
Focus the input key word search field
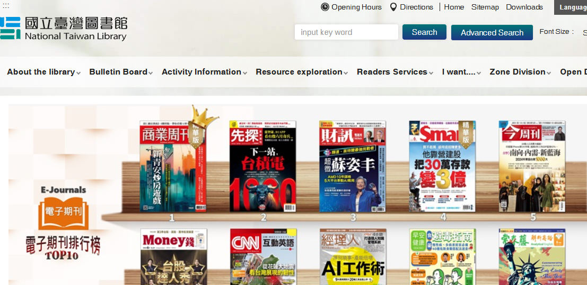(346, 32)
